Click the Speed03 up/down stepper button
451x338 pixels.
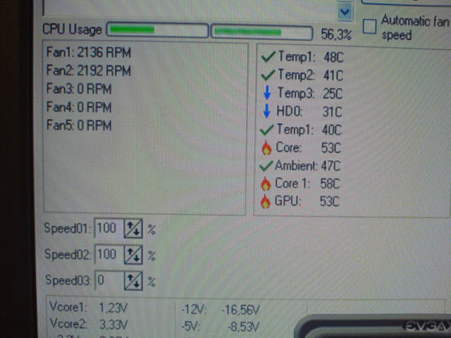point(133,280)
